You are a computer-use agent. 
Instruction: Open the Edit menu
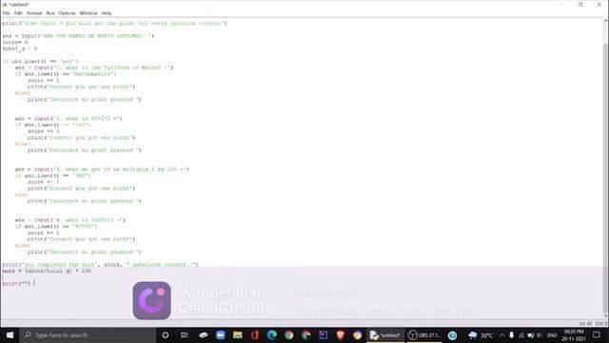click(18, 13)
